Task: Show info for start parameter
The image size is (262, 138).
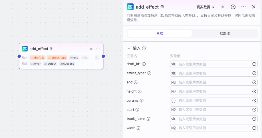Action: click(137, 110)
